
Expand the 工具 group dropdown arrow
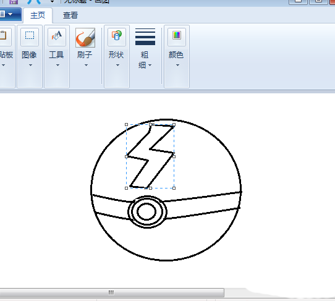pos(57,65)
